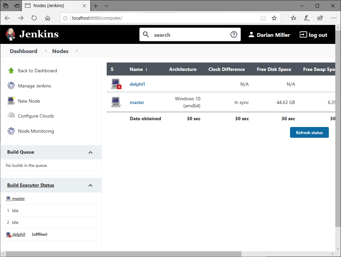Viewport: 341px width, 257px height.
Task: Sort table by Free Disk Space column
Action: click(274, 69)
